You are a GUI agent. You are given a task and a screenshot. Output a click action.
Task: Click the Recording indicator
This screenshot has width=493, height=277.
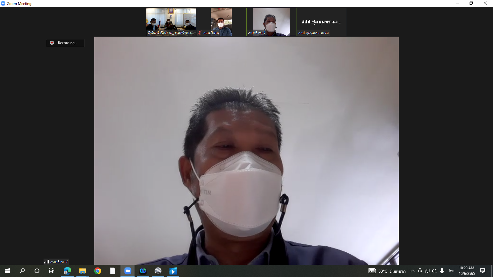(65, 43)
